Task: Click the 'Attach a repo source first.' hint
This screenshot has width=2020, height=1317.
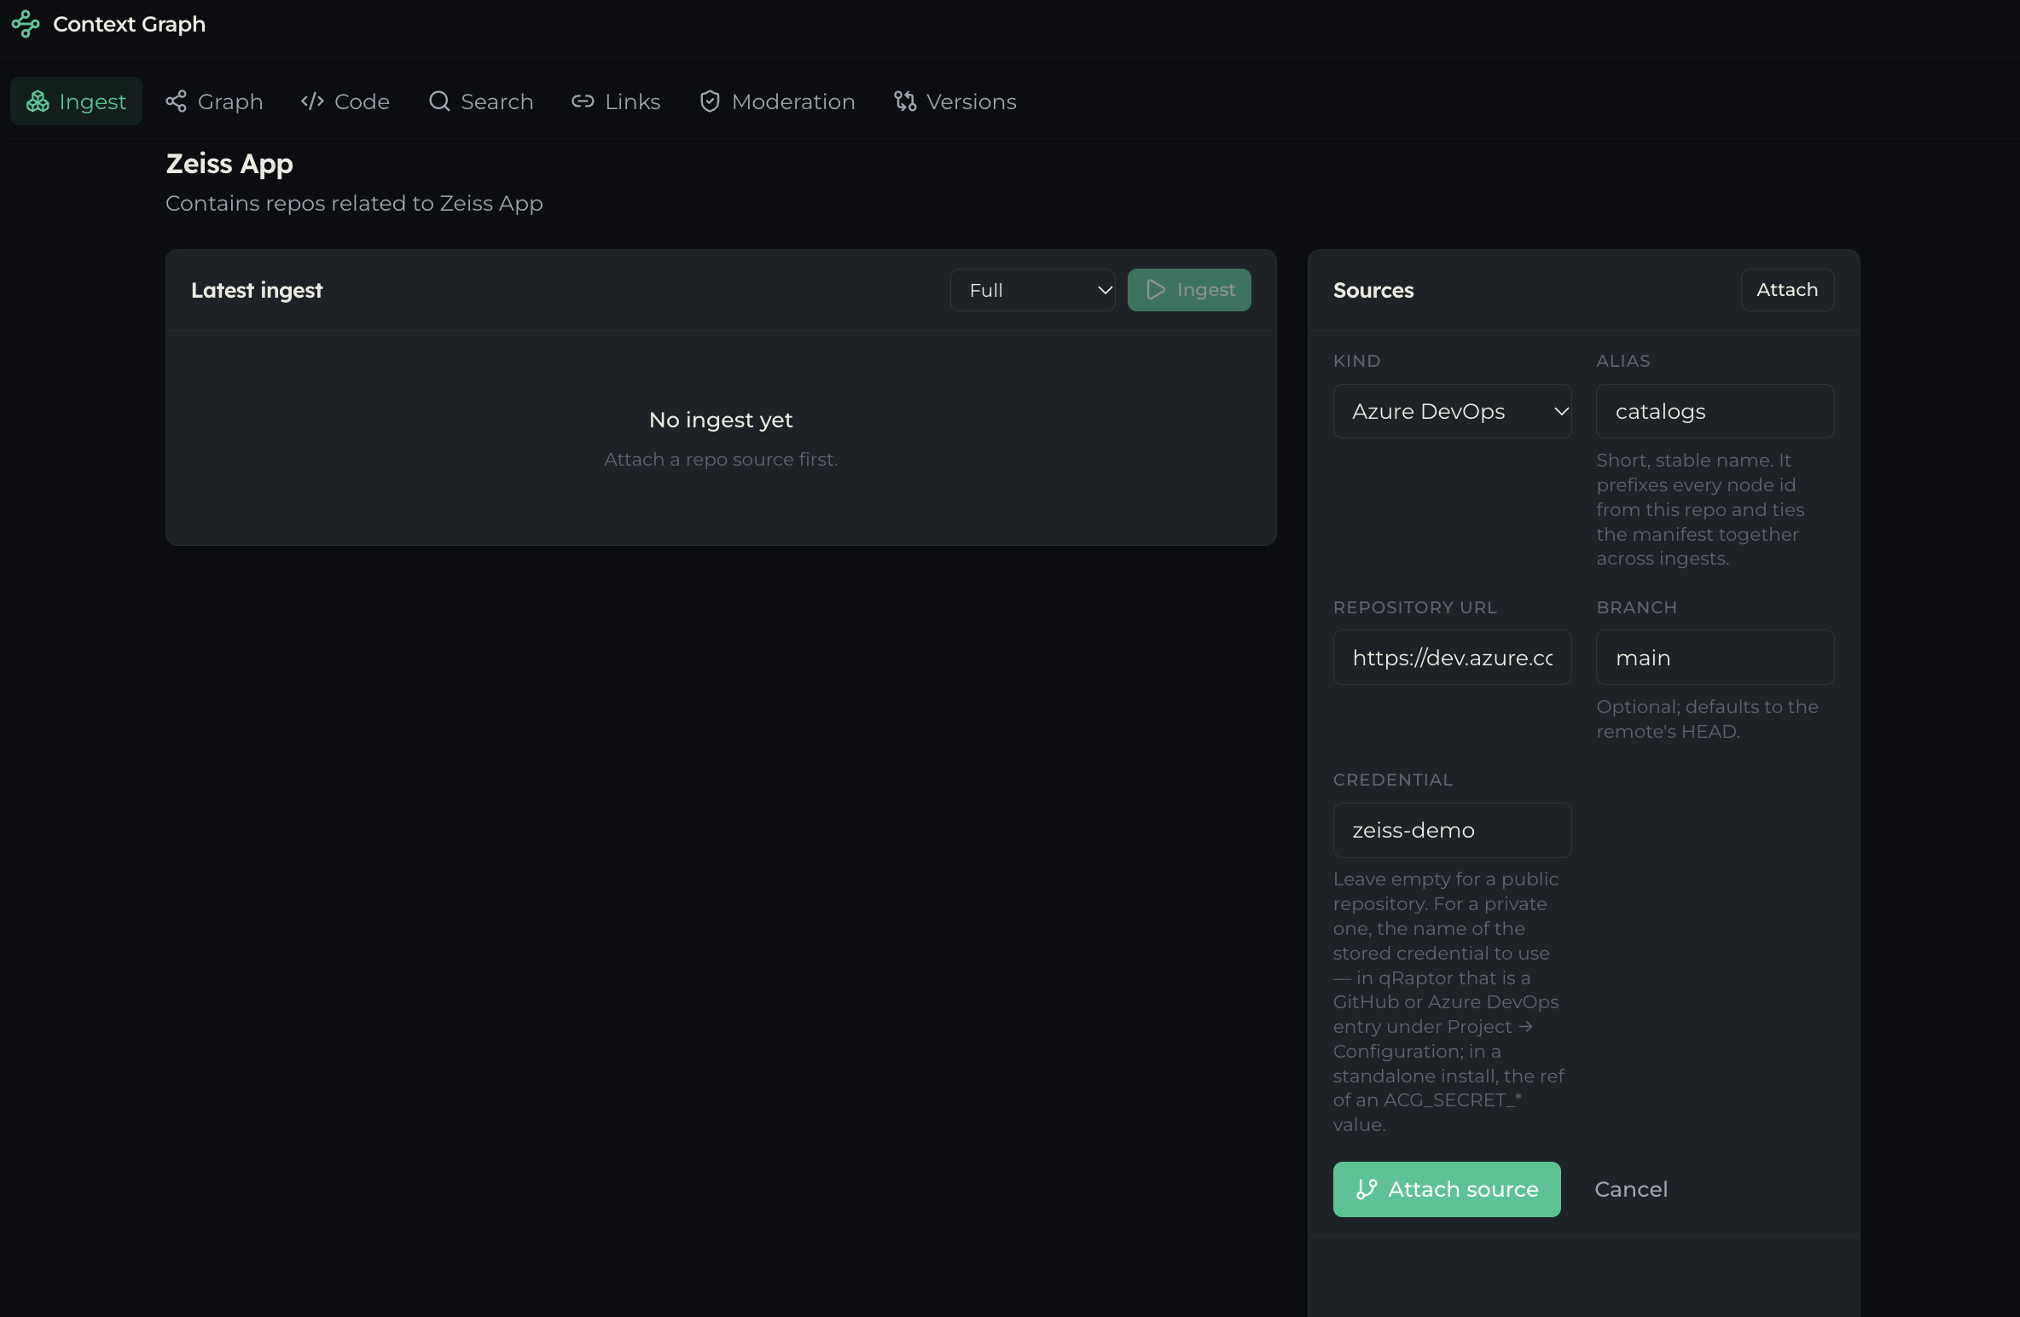Action: pos(721,459)
